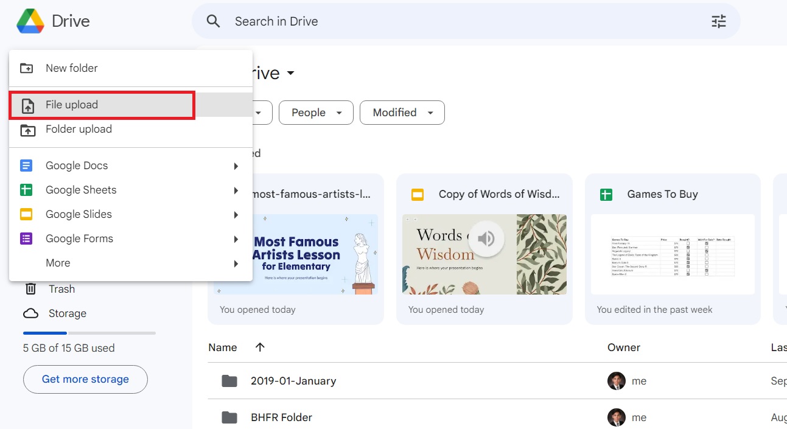Click the audio speaker icon on thumbnail

[486, 238]
